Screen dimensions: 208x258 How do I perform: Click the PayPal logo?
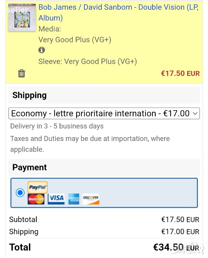[x=38, y=187]
